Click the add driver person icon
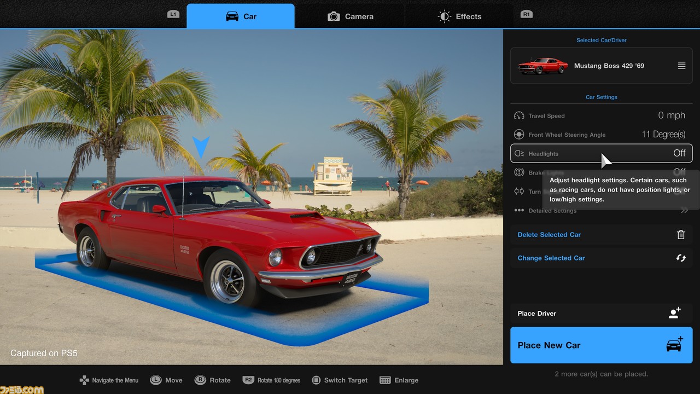Image resolution: width=700 pixels, height=394 pixels. pos(675,312)
